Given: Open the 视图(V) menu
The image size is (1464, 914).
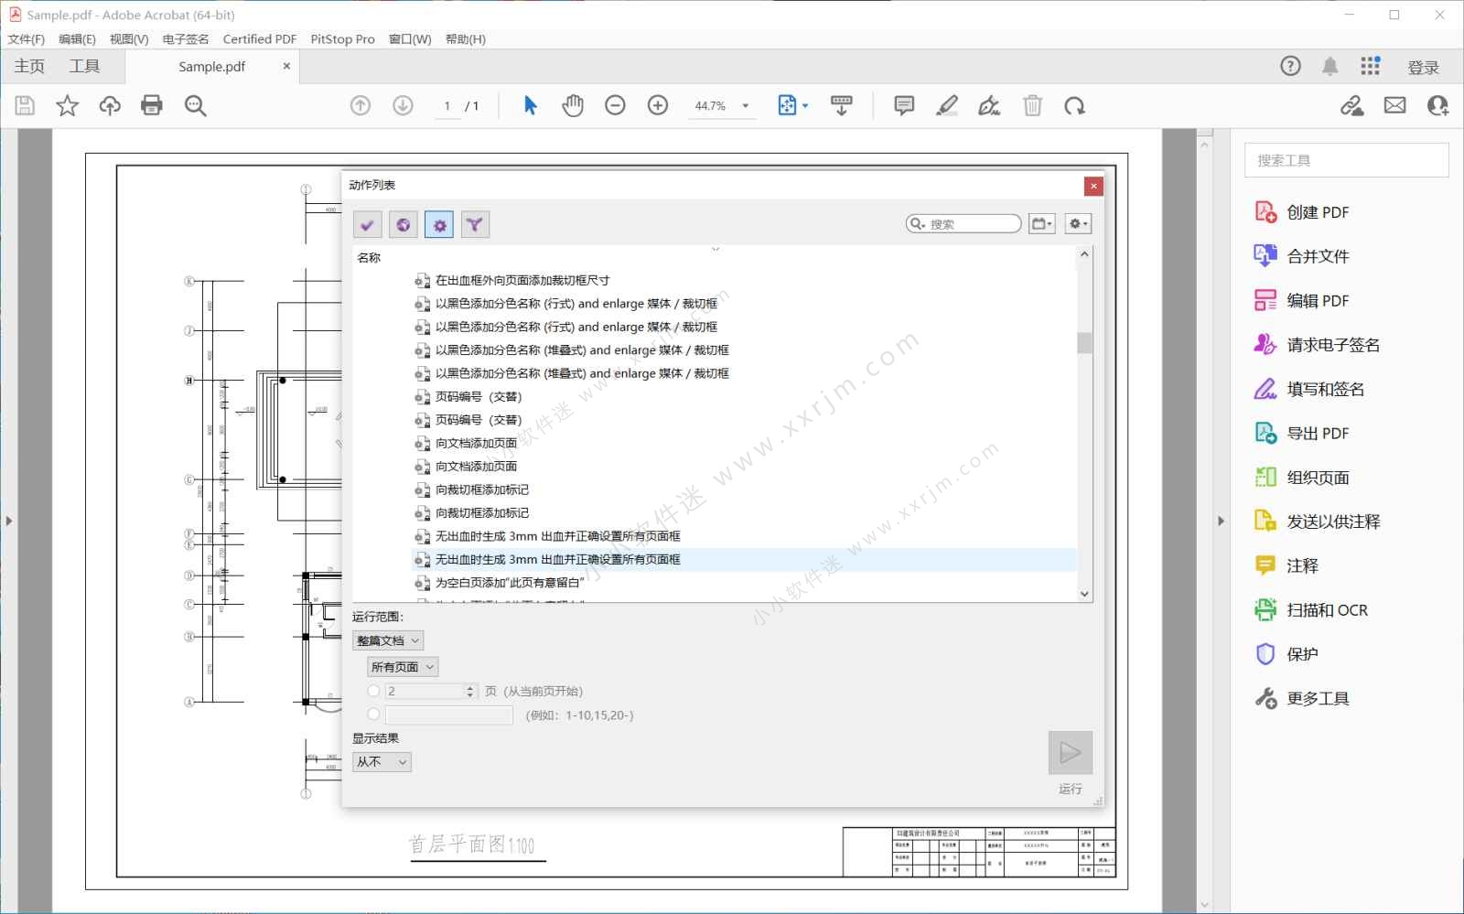Looking at the screenshot, I should pyautogui.click(x=129, y=39).
